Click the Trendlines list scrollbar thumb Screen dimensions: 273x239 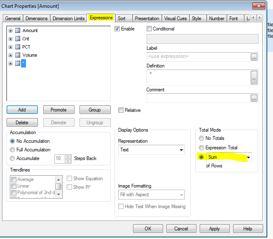tap(58, 186)
